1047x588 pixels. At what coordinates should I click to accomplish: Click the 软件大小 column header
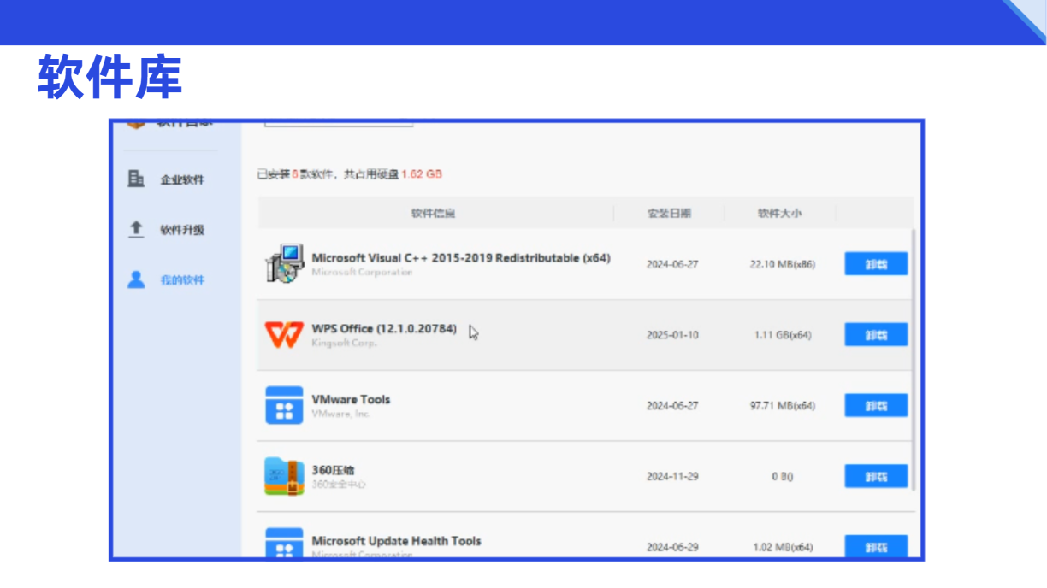point(779,213)
